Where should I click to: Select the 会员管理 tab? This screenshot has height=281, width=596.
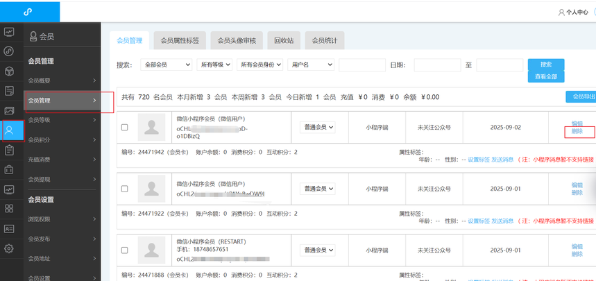pos(129,40)
